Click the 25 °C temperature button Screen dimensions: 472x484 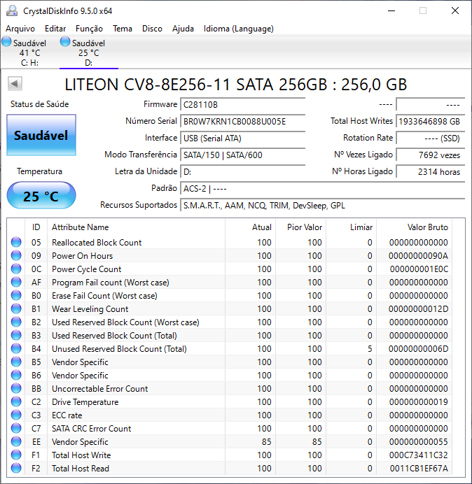click(x=41, y=196)
